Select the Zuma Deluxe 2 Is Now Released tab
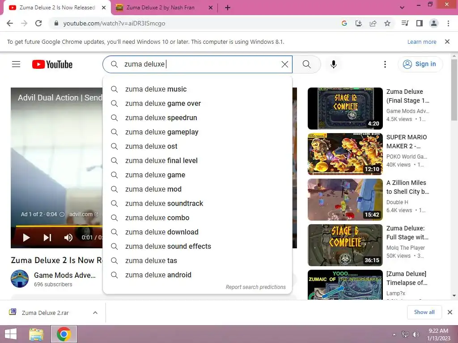The width and height of the screenshot is (458, 343). 57,8
